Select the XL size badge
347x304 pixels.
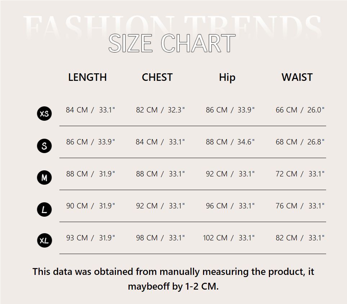click(44, 241)
